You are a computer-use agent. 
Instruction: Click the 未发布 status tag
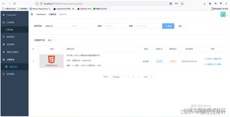point(173,61)
